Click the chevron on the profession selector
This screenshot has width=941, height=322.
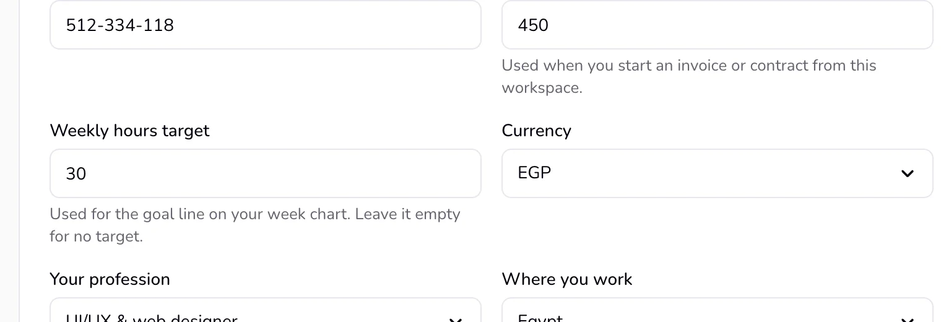(x=456, y=320)
